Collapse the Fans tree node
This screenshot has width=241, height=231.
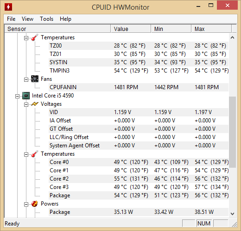point(26,79)
